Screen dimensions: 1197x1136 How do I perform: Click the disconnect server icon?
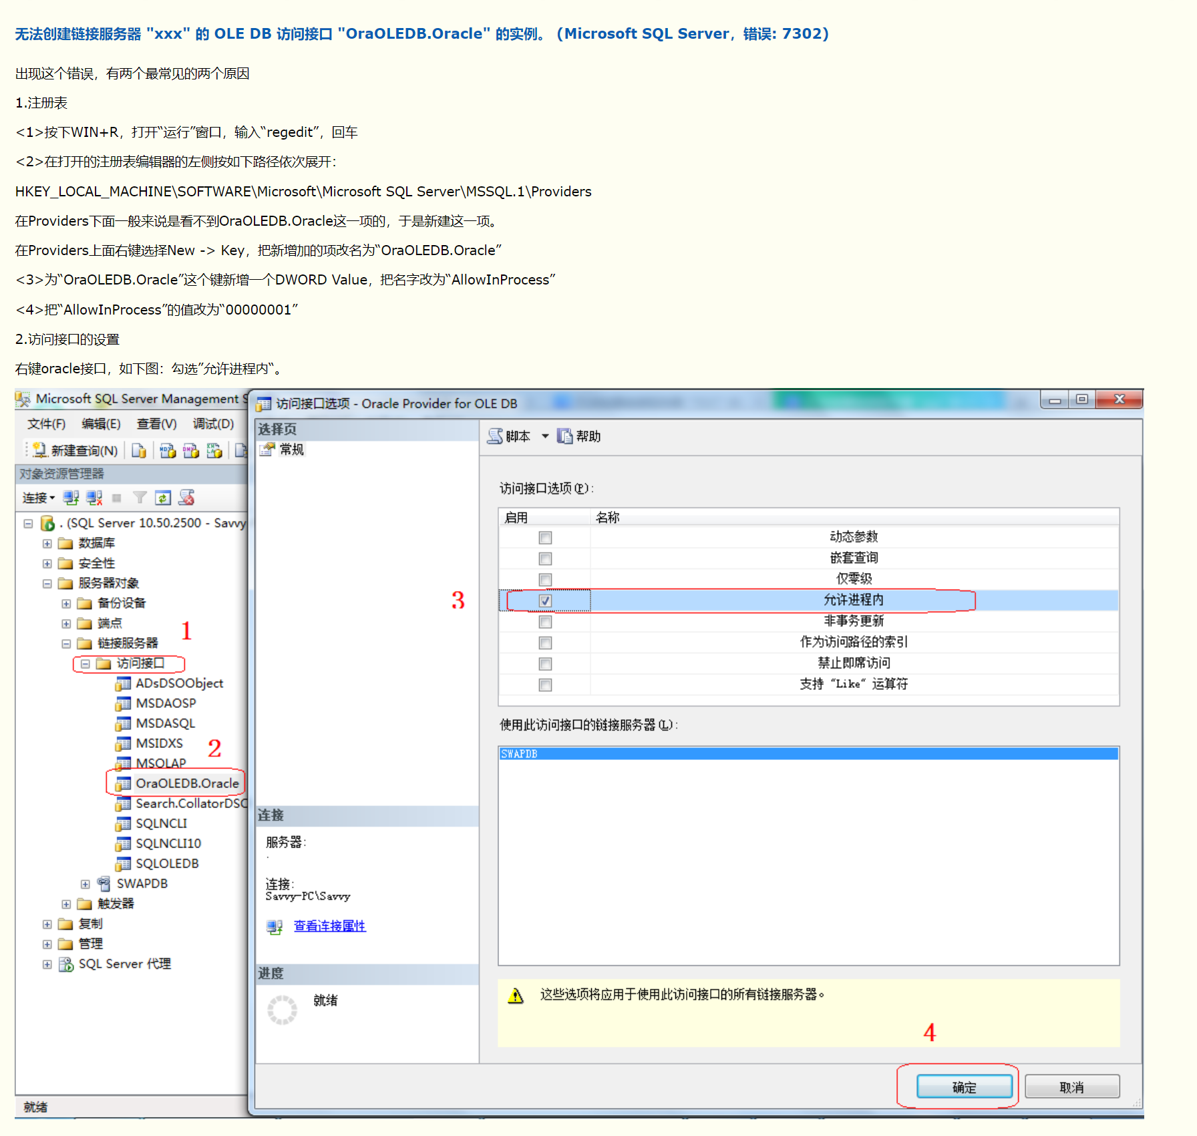tap(94, 498)
